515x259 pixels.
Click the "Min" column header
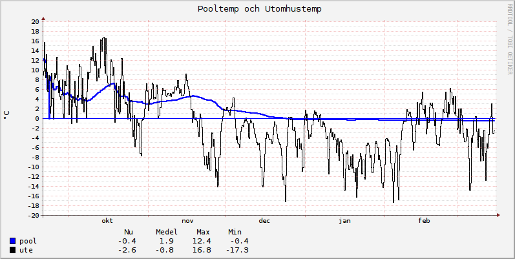tap(235, 232)
